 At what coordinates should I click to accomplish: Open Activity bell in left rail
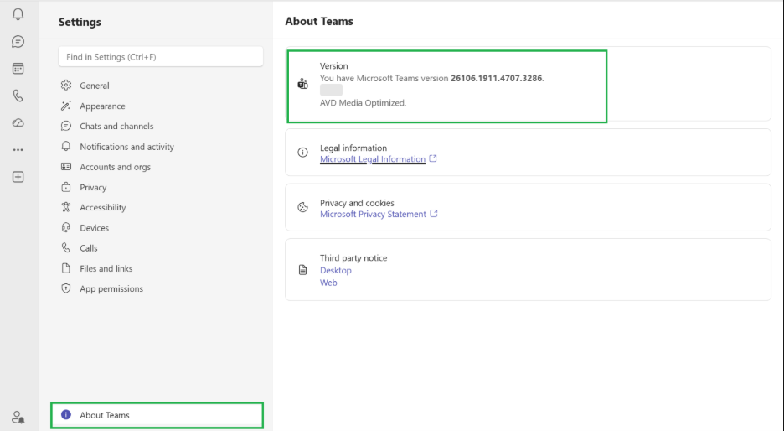[x=18, y=14]
